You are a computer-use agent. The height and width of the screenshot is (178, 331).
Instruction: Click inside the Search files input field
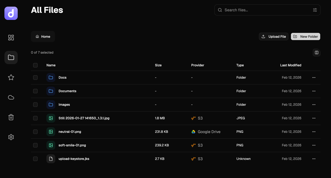point(262,10)
